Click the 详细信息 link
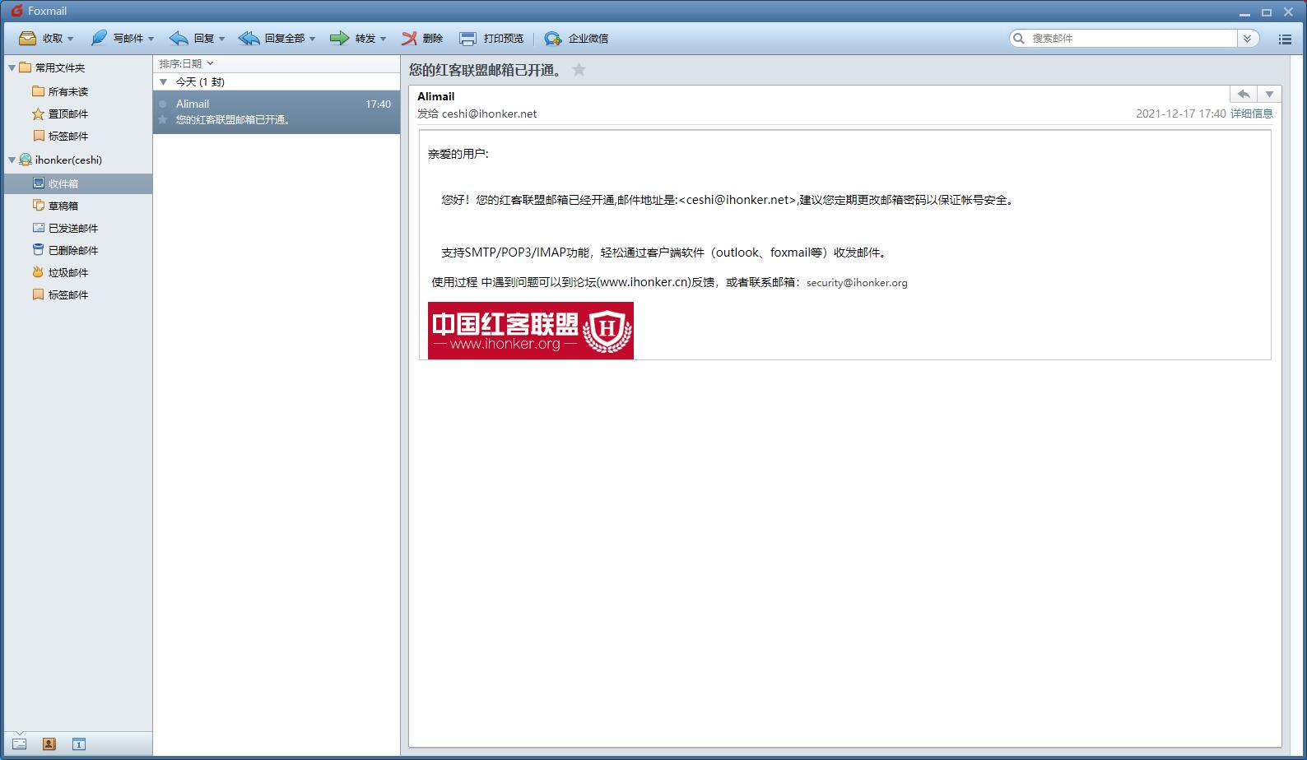The width and height of the screenshot is (1307, 760). point(1252,114)
